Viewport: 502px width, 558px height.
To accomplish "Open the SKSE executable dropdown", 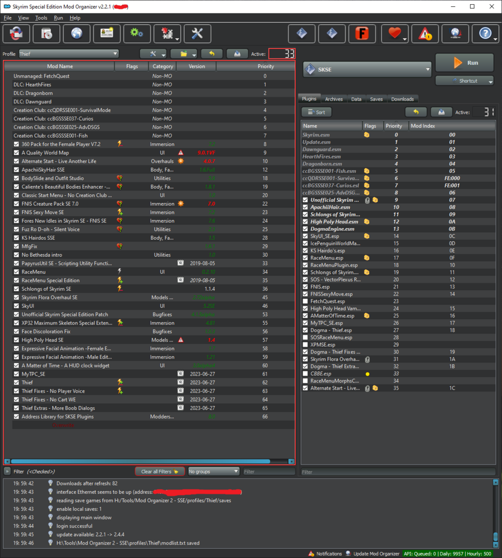I will (367, 69).
